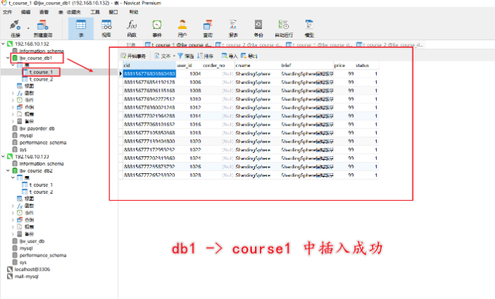The width and height of the screenshot is (495, 299).
Task: Switch to the 对象 objects tab
Action: [131, 45]
